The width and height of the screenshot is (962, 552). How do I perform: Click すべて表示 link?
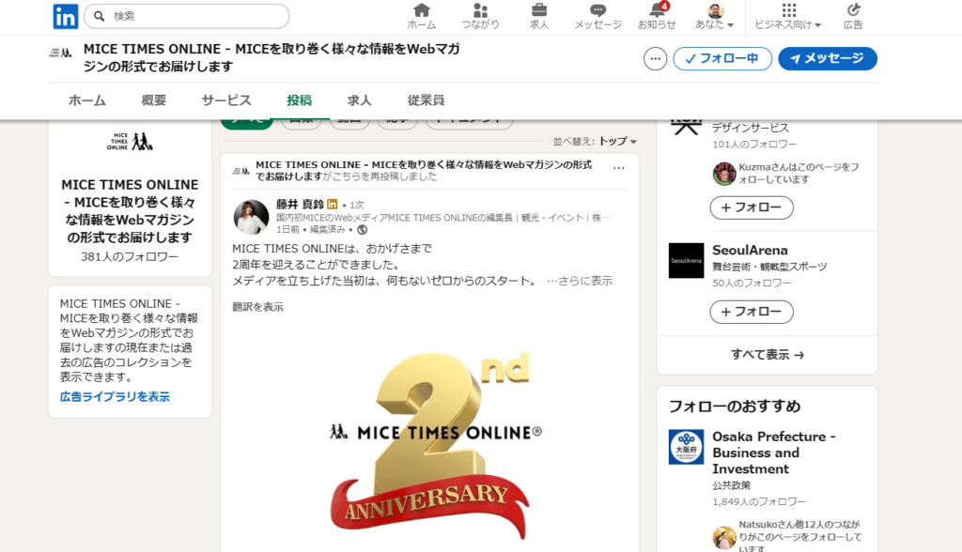(x=767, y=355)
